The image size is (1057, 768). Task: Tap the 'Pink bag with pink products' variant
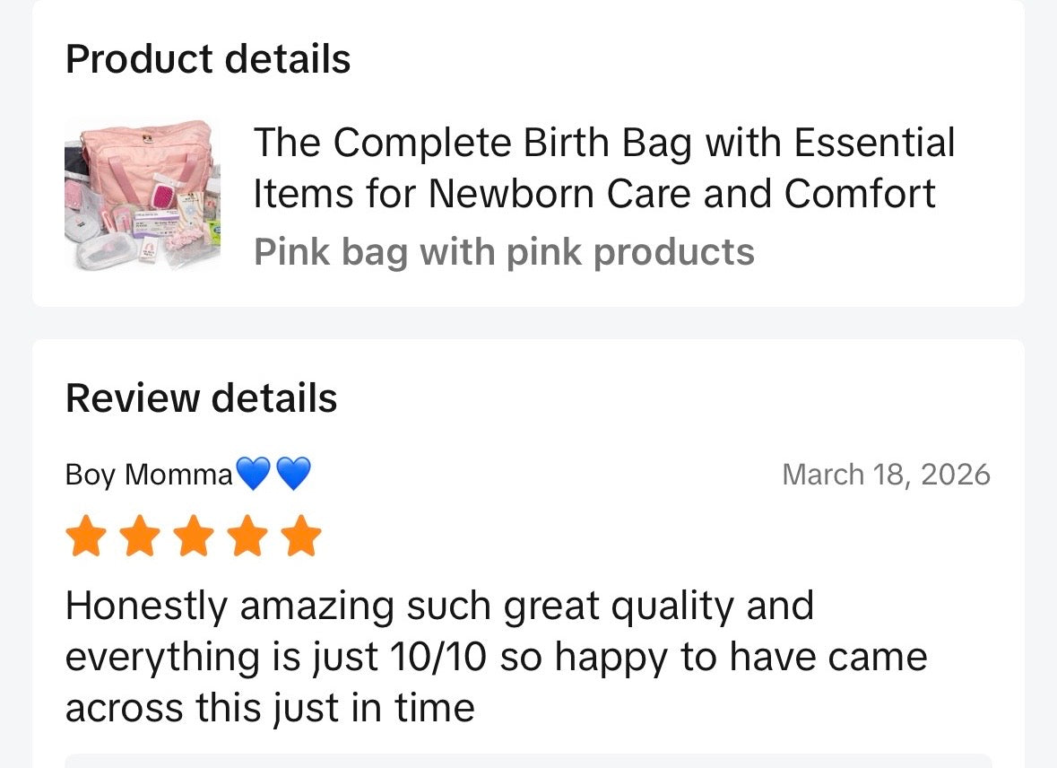pos(504,252)
